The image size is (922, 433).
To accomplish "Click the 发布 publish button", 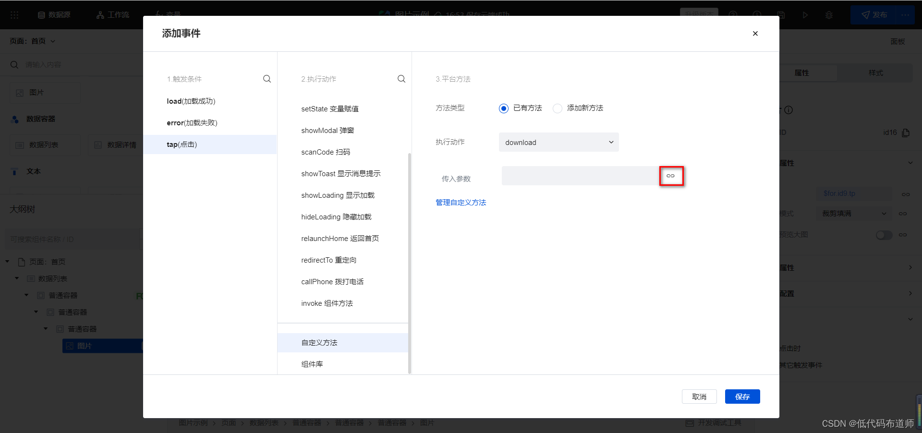I will [874, 15].
